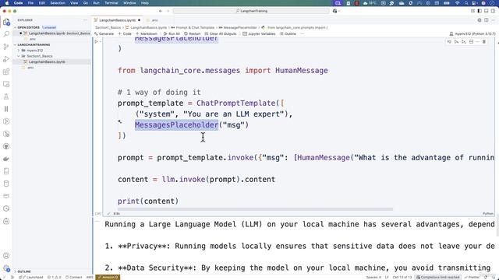Screen dimensions: 499x280
Task: Restart the notebook kernel
Action: point(193,33)
